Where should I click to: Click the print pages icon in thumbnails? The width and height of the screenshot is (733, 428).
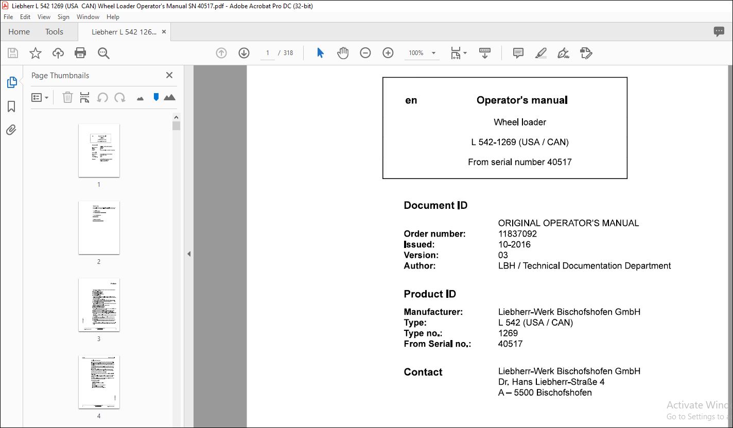tap(85, 97)
